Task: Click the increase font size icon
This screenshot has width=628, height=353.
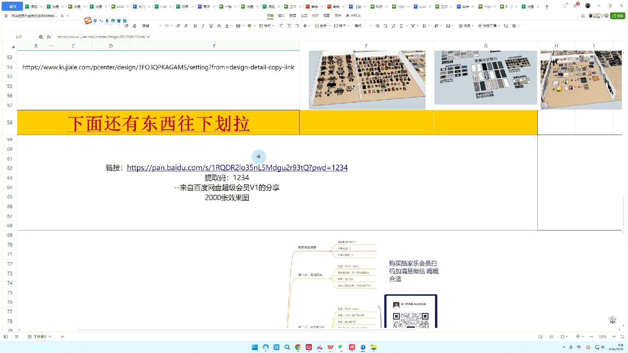Action: (178, 26)
